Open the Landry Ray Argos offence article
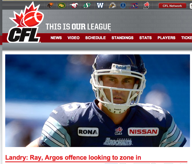The height and width of the screenshot is (164, 192). [x=73, y=158]
